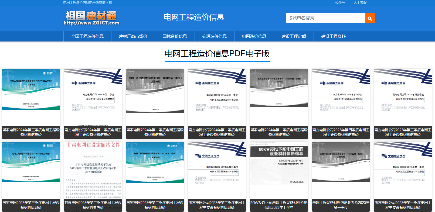Open the 建设工程定额 menu item
The width and height of the screenshot is (435, 212).
point(294,36)
